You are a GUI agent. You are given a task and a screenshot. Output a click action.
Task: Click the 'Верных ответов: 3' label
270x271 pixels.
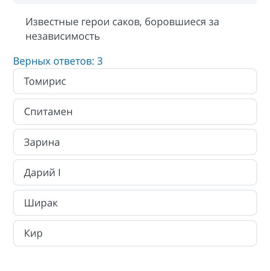[x=58, y=61]
